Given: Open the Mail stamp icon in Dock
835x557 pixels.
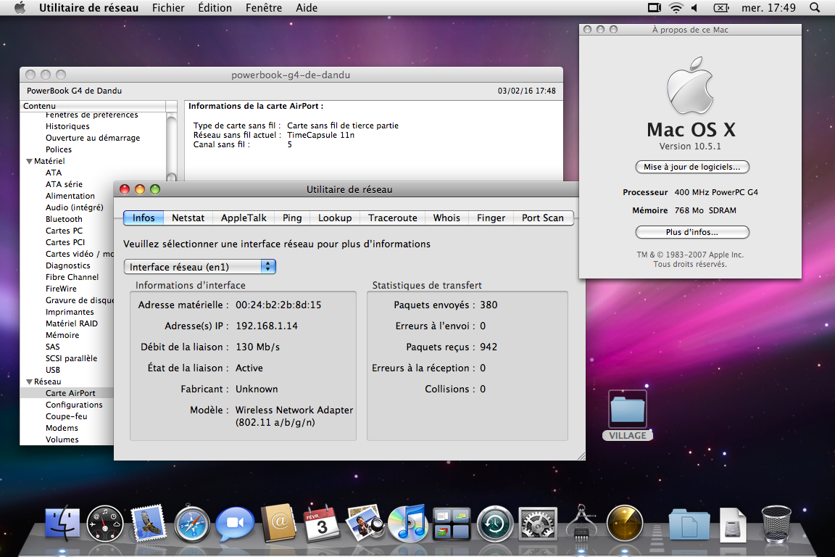Looking at the screenshot, I should pos(148,523).
